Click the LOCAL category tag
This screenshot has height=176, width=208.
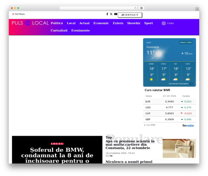57,144
